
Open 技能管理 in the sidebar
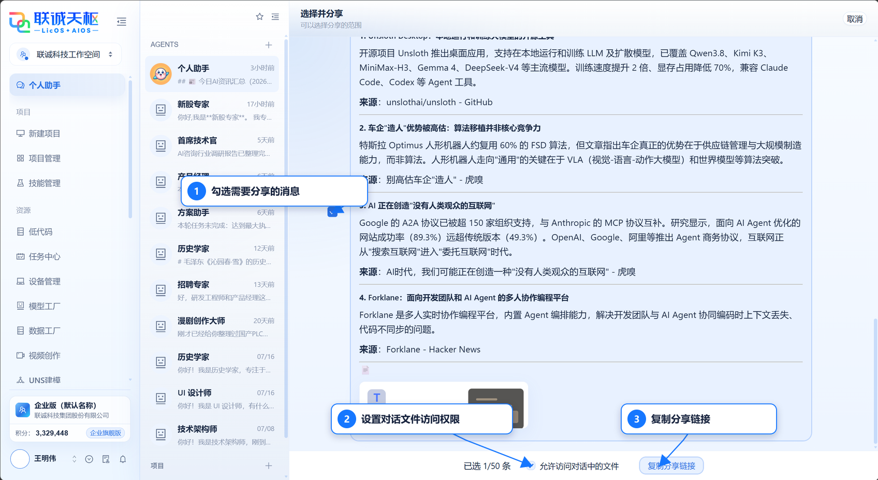[x=67, y=183]
